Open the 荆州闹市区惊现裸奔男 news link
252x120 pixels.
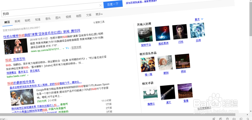coord(36,106)
